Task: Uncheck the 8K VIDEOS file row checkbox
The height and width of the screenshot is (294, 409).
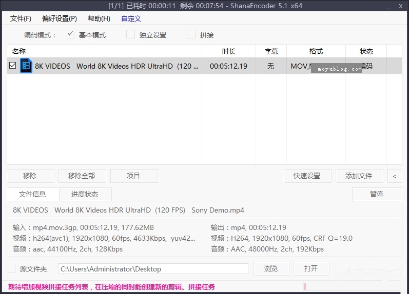Action: [x=12, y=66]
